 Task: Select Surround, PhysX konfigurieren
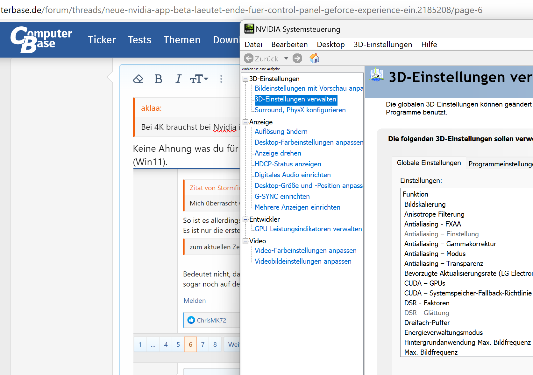click(x=300, y=110)
